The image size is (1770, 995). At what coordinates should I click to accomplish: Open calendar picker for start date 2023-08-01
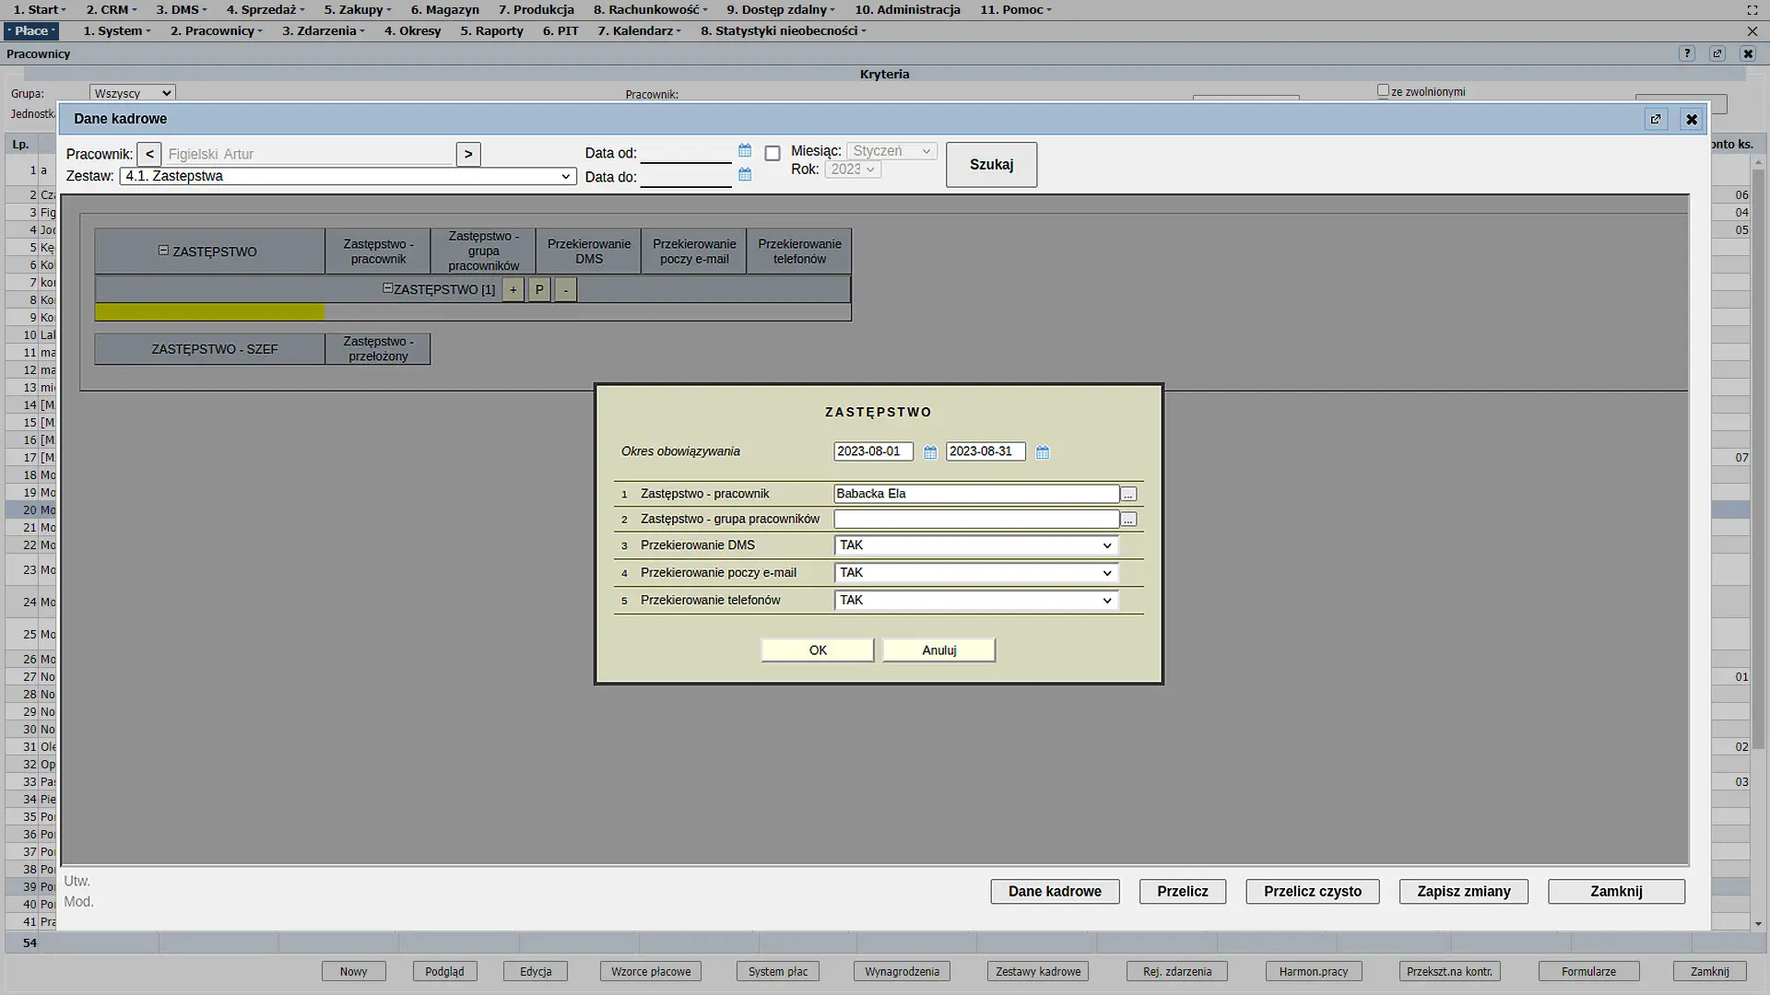tap(930, 452)
